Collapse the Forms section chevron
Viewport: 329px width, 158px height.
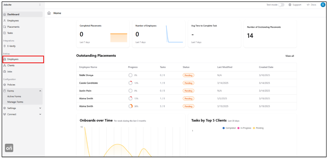pos(40,90)
